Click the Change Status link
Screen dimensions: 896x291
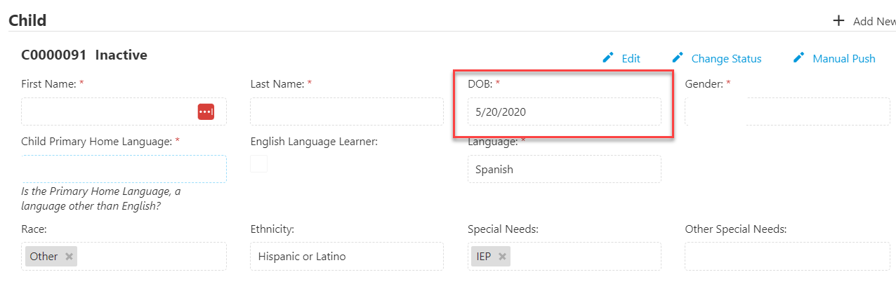726,59
